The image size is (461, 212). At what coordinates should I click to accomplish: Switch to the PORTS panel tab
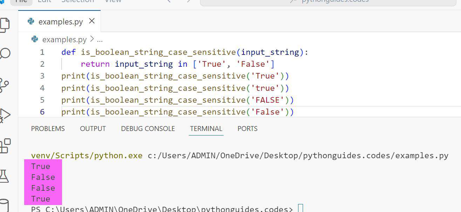point(247,129)
